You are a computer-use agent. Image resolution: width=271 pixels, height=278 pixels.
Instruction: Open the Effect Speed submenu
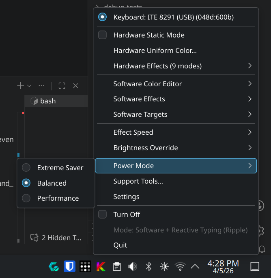tap(176, 132)
